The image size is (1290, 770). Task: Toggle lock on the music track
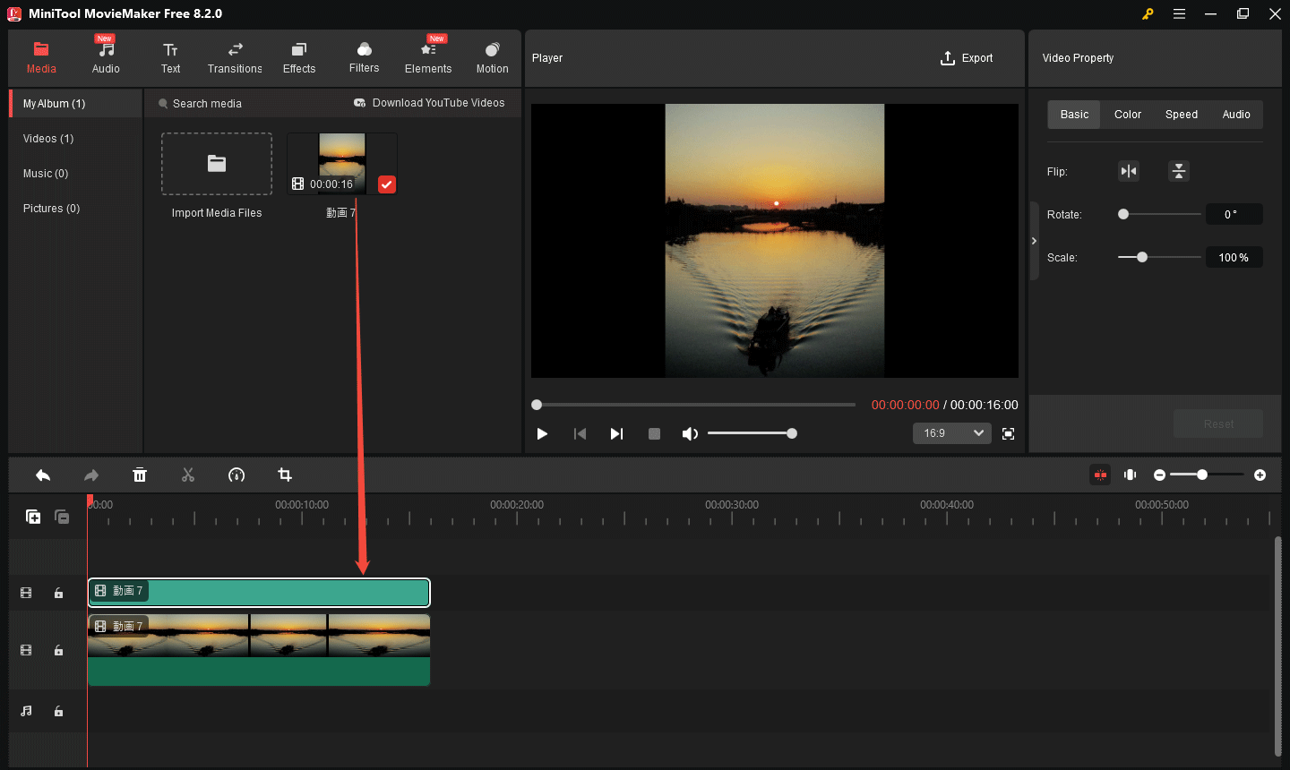tap(58, 711)
